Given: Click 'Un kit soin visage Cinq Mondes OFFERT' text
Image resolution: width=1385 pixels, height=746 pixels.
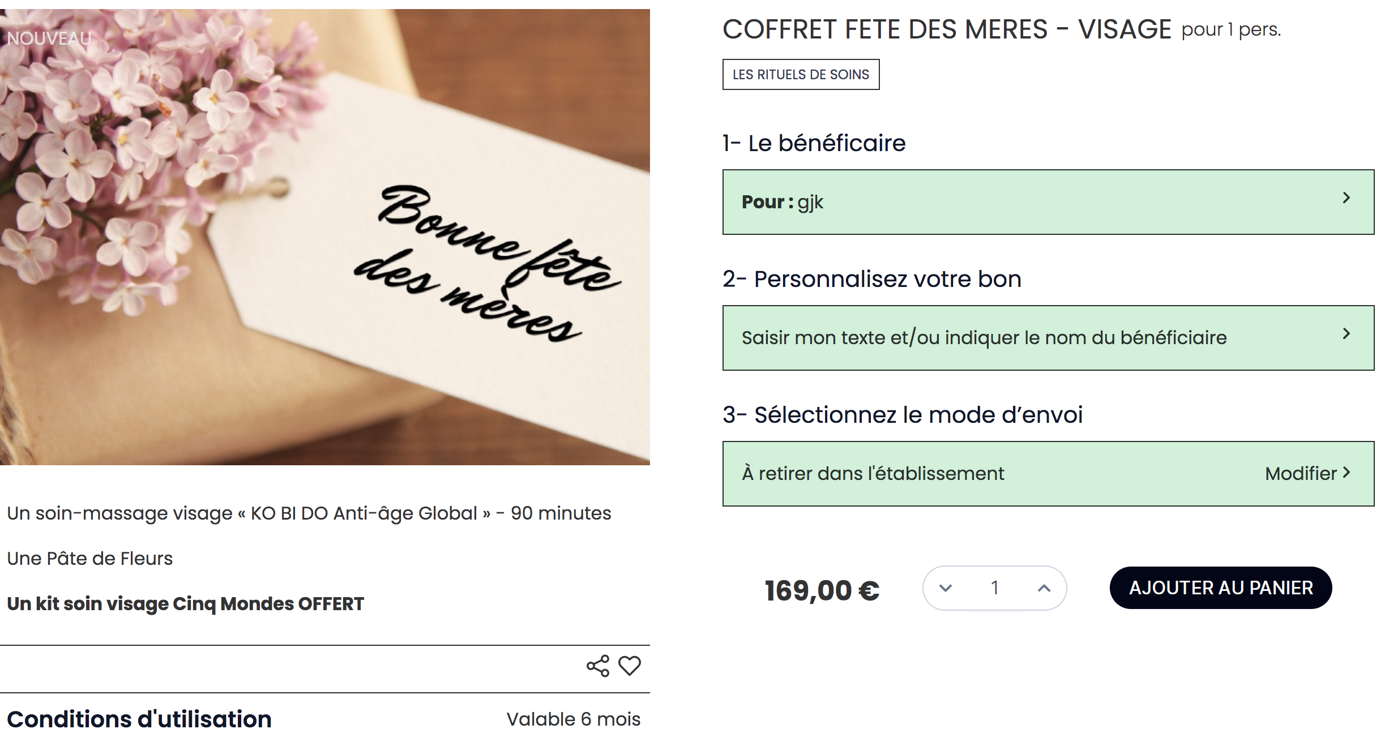Looking at the screenshot, I should tap(185, 604).
